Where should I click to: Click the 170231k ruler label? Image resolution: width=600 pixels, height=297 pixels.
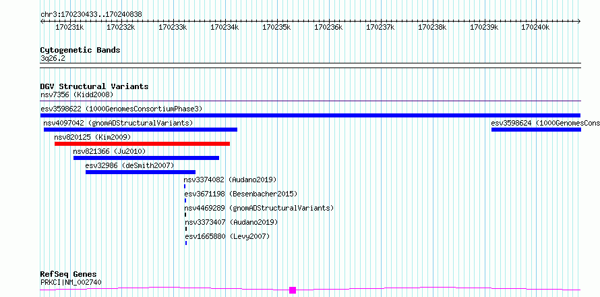coord(69,27)
